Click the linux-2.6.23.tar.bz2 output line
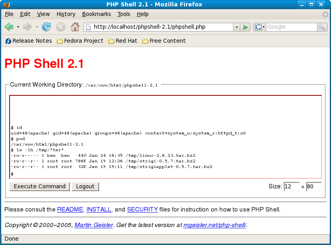 (103, 156)
